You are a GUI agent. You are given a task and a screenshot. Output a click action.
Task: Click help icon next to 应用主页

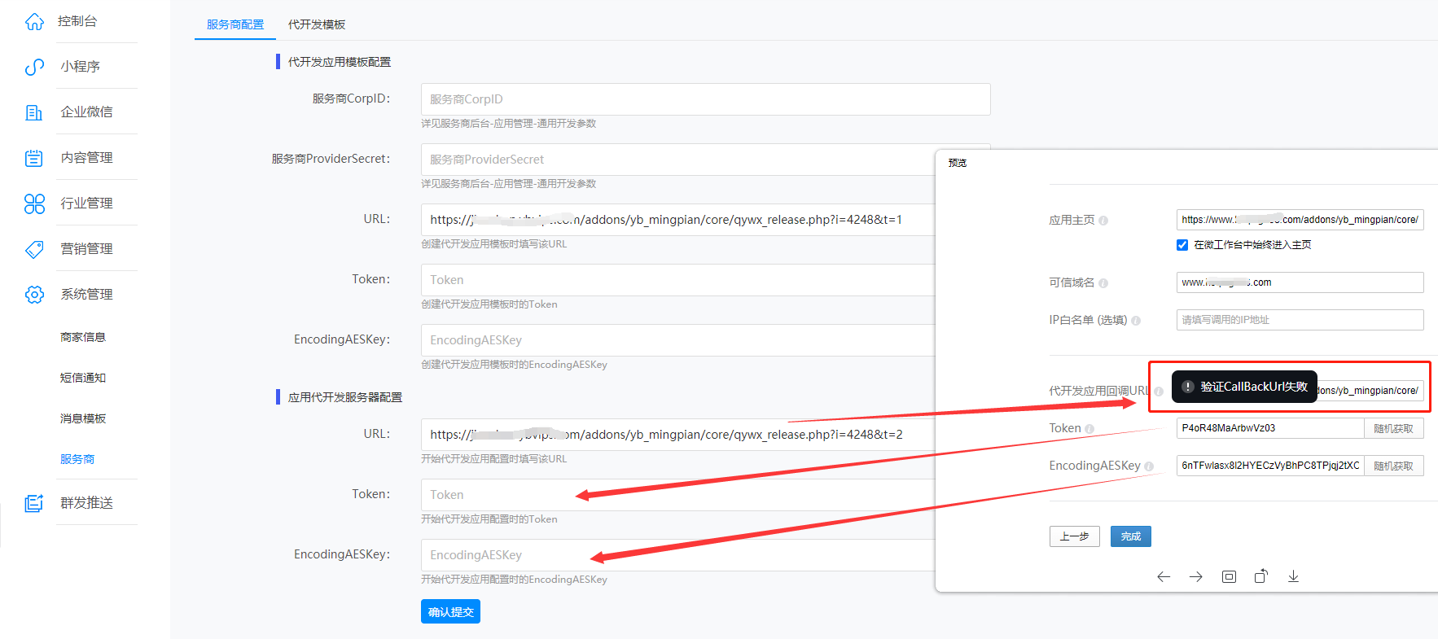(x=1103, y=221)
